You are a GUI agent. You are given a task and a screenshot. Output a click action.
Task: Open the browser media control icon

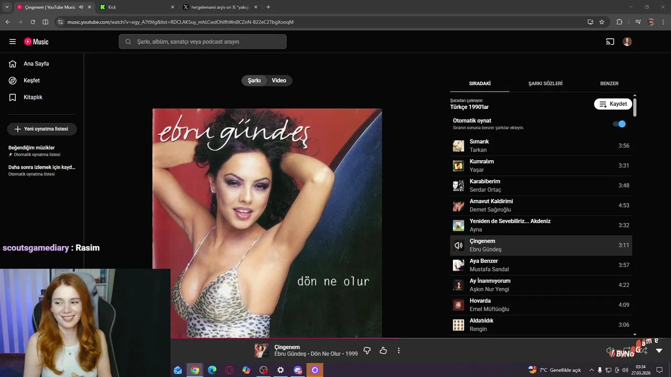tap(638, 22)
